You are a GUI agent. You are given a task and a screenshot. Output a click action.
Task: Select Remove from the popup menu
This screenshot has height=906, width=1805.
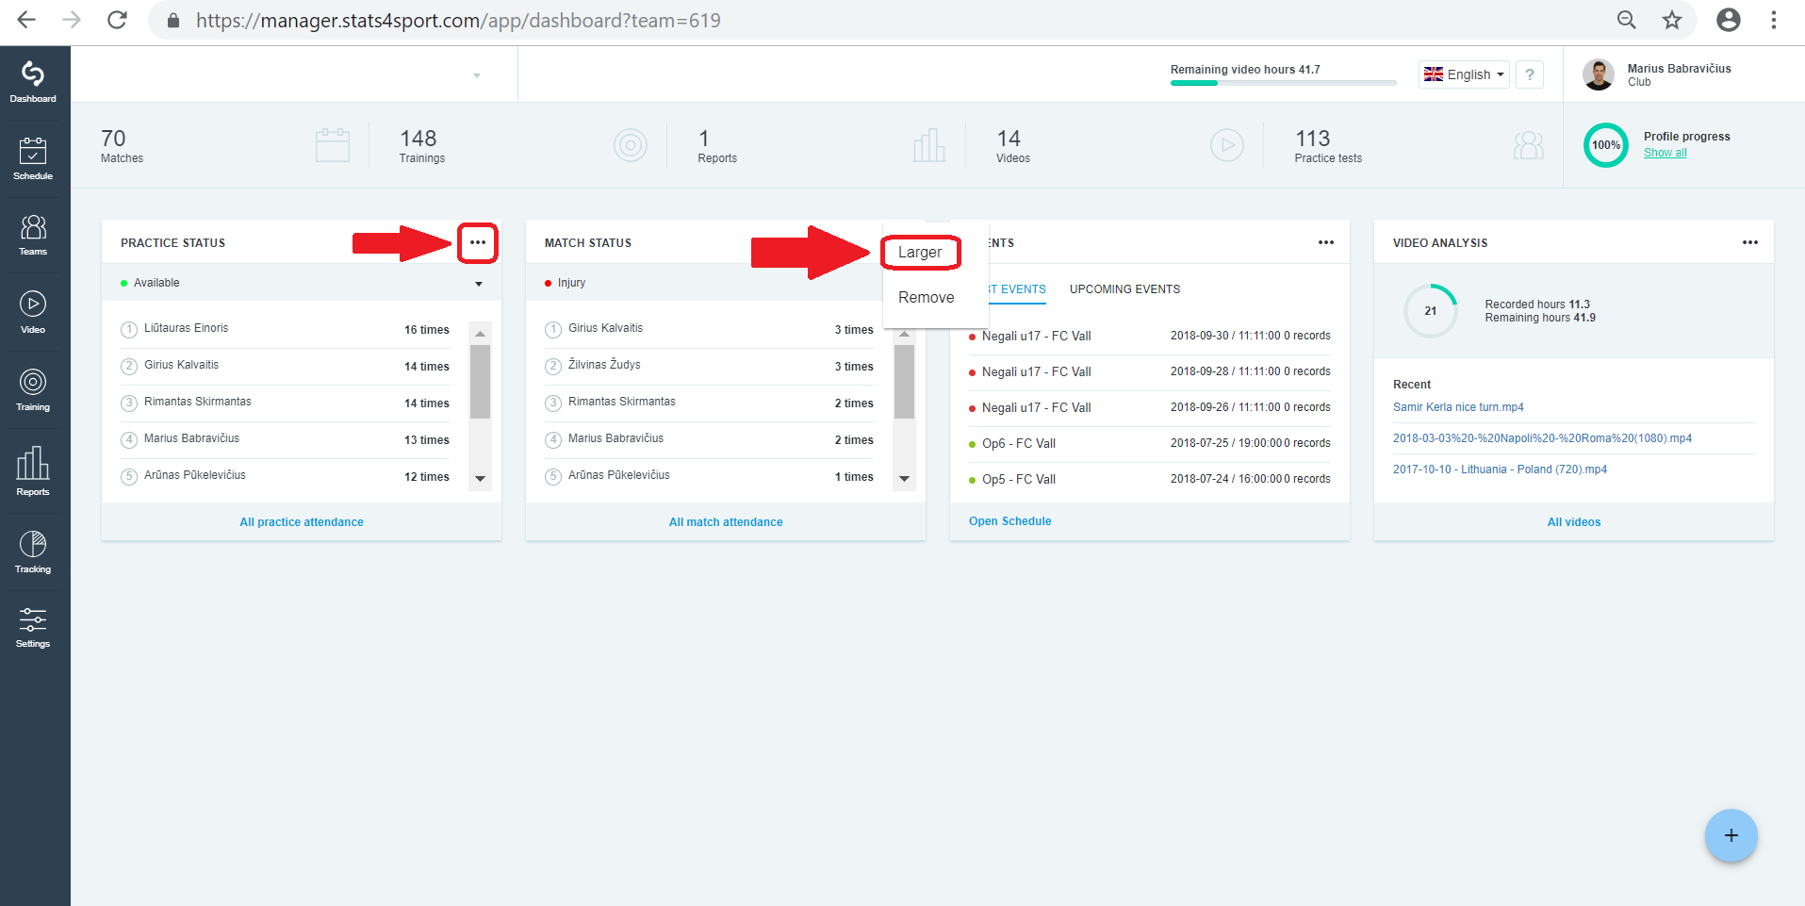[x=926, y=297]
